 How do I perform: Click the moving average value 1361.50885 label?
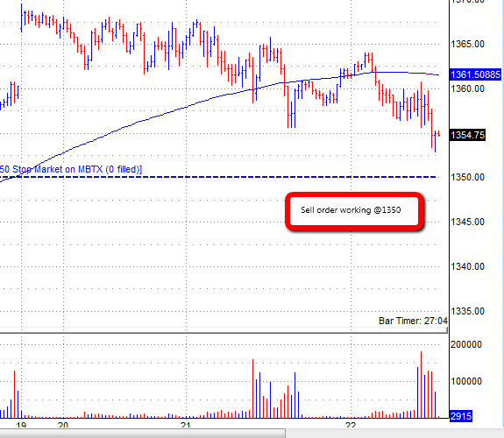tap(475, 74)
